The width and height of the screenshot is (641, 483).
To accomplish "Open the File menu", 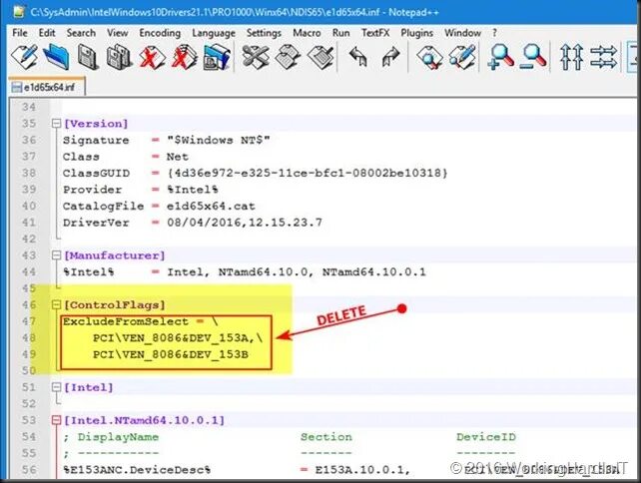I will click(20, 33).
